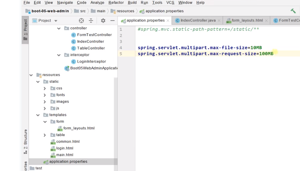Image resolution: width=300 pixels, height=171 pixels.
Task: Click the green Build hammer icon
Action: coord(293,11)
